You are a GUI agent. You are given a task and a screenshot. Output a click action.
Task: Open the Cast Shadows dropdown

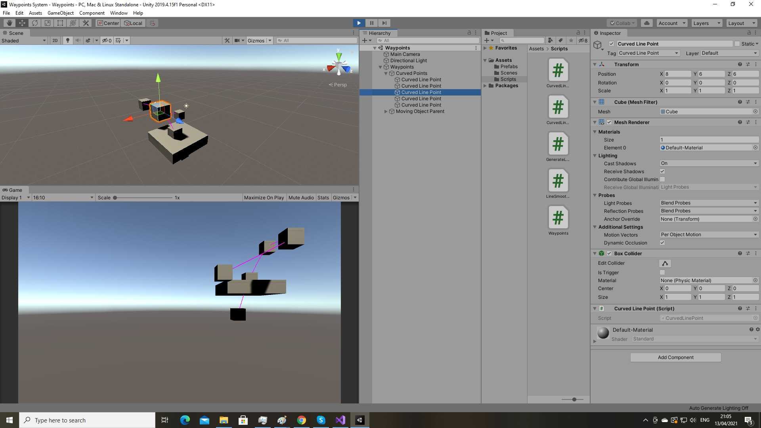[x=709, y=163]
